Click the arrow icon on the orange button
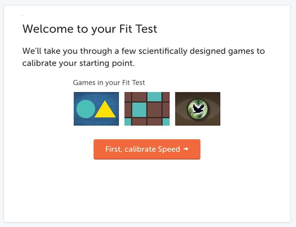The image size is (296, 227). [x=186, y=149]
